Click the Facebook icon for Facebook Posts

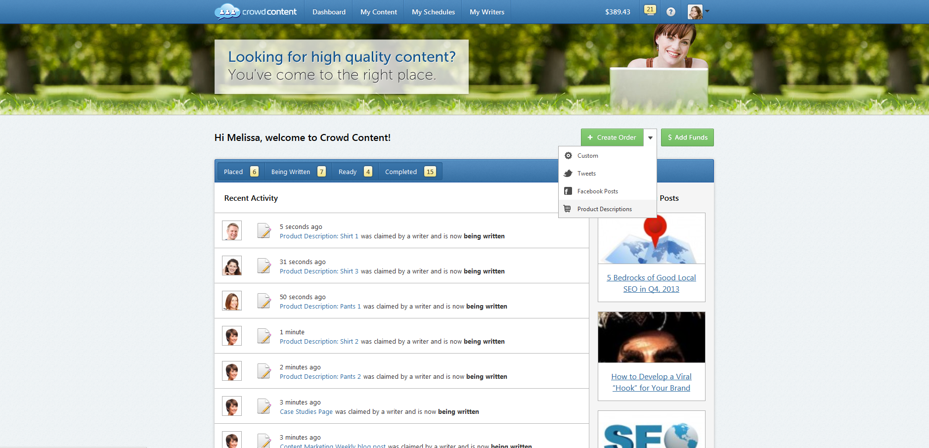tap(568, 191)
